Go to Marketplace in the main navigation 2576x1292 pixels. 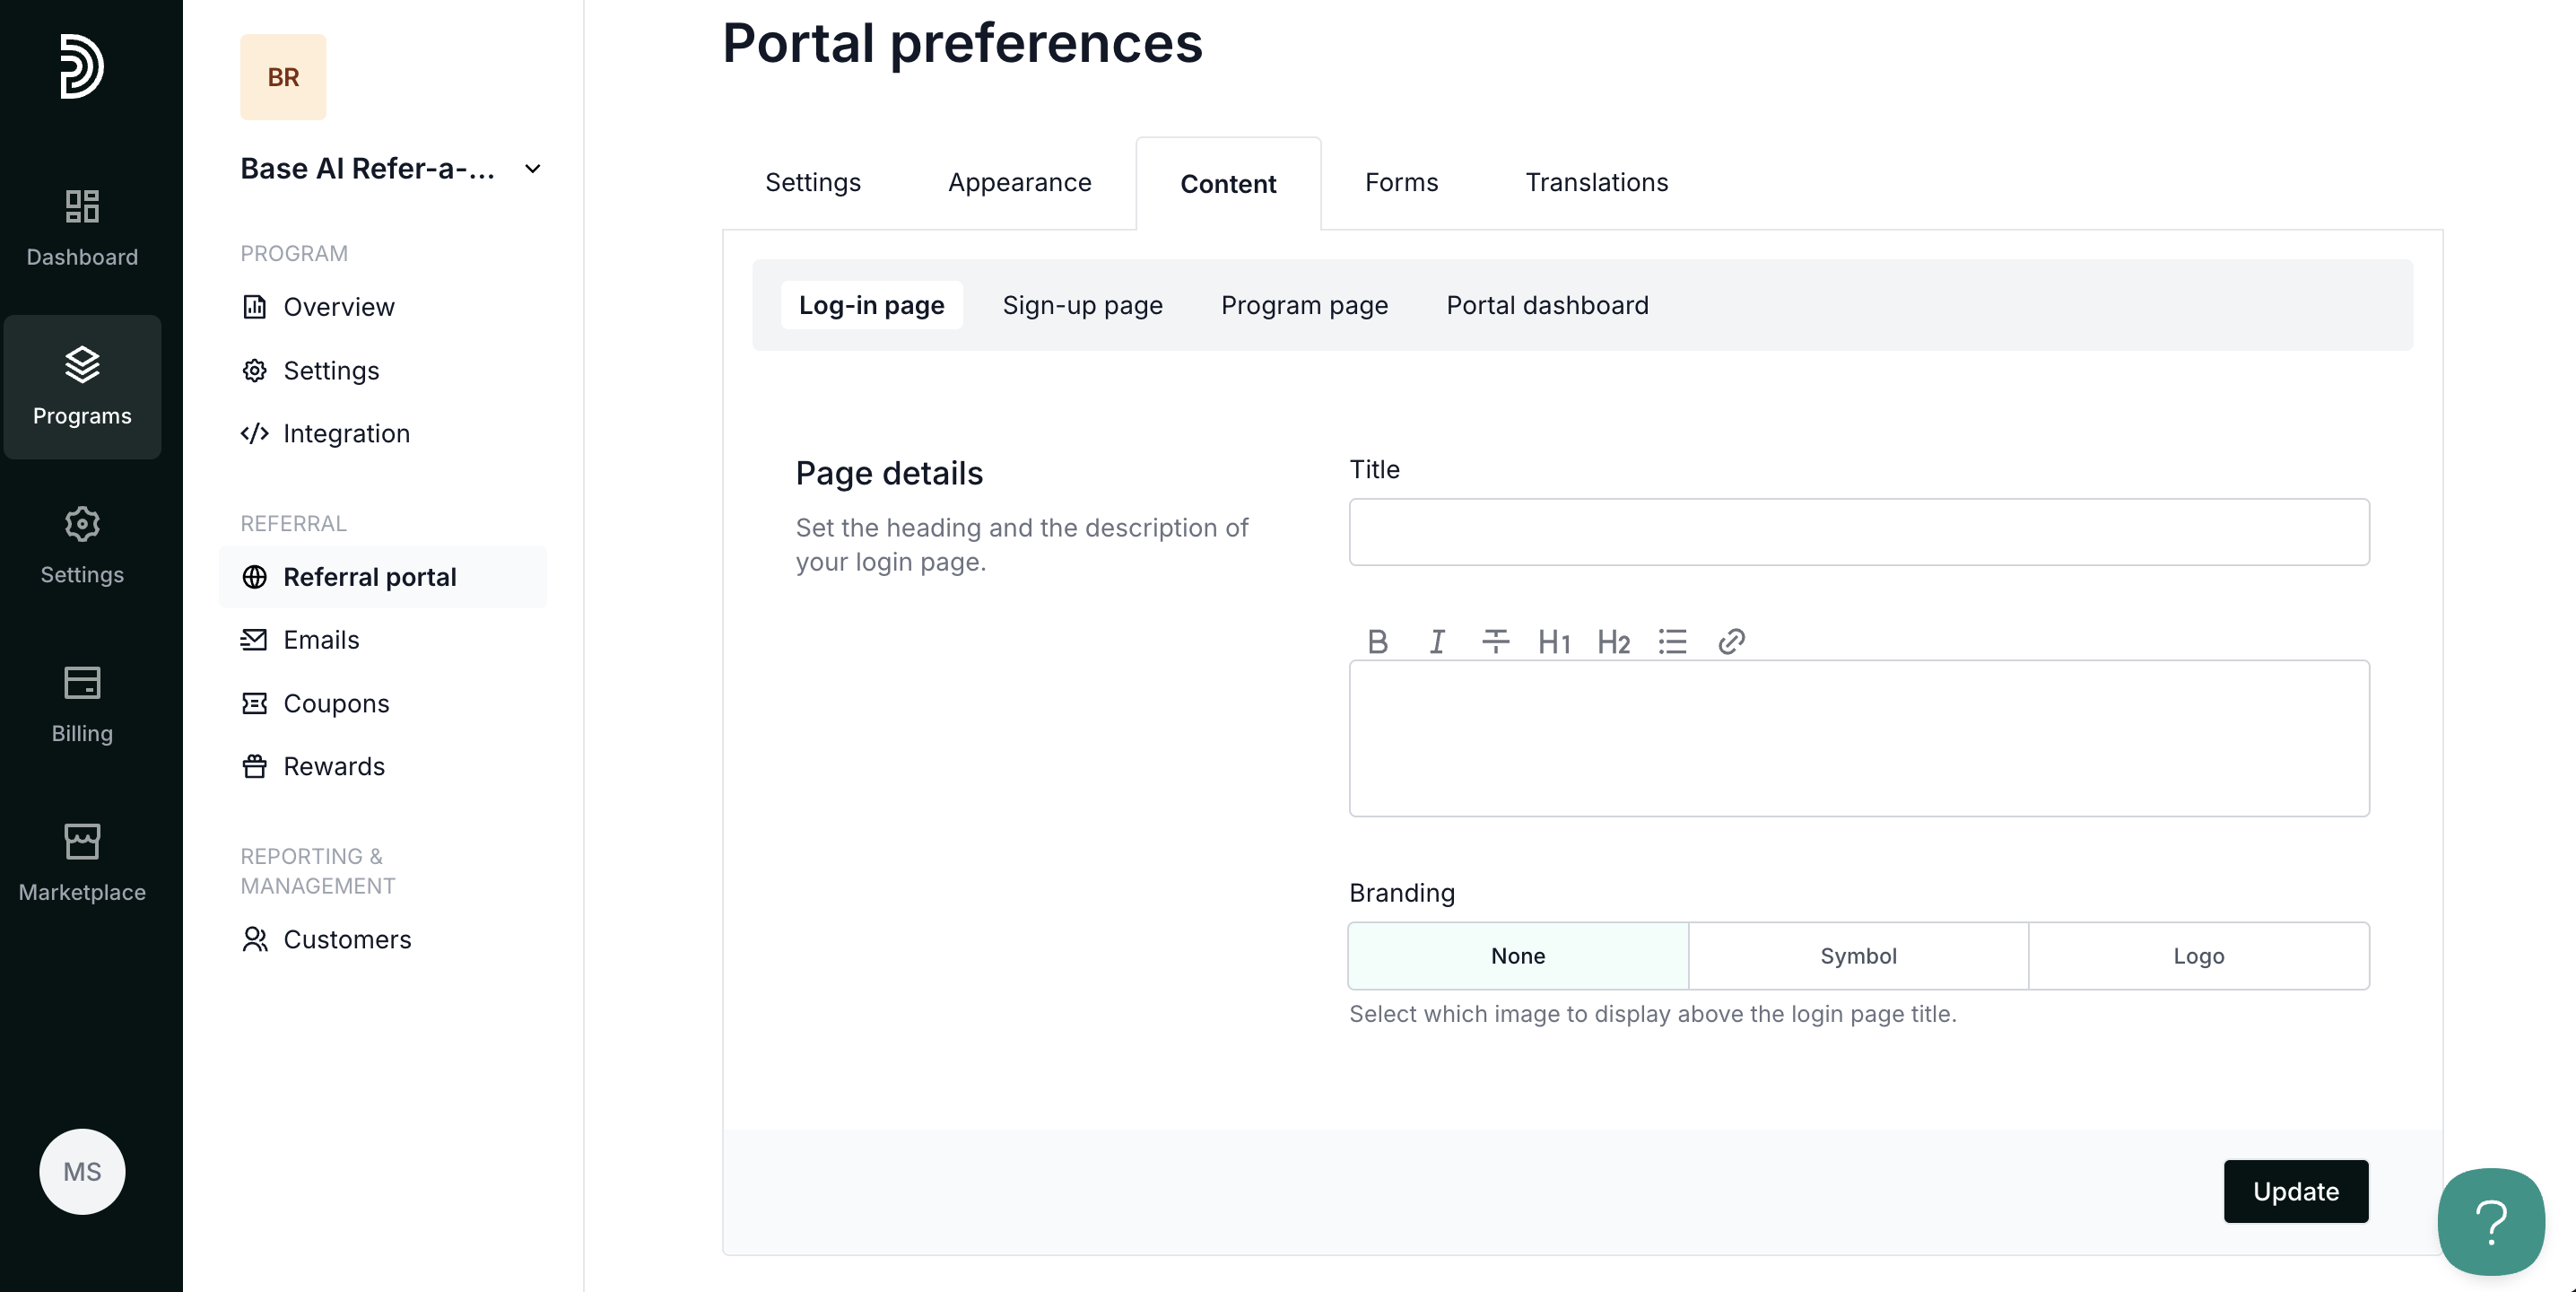coord(82,862)
